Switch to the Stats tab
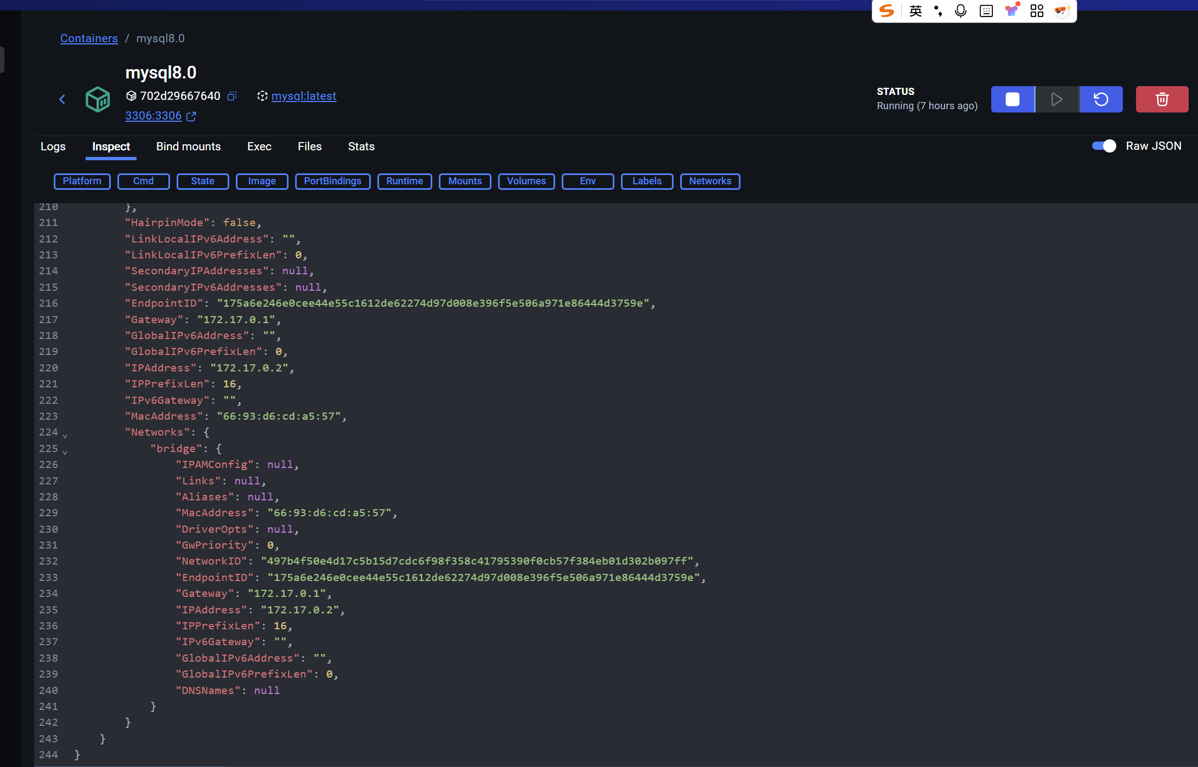Viewport: 1198px width, 767px height. tap(361, 146)
